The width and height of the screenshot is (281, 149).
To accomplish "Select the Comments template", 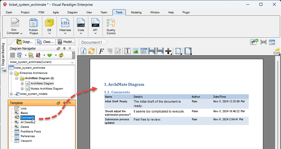I will (x=27, y=117).
